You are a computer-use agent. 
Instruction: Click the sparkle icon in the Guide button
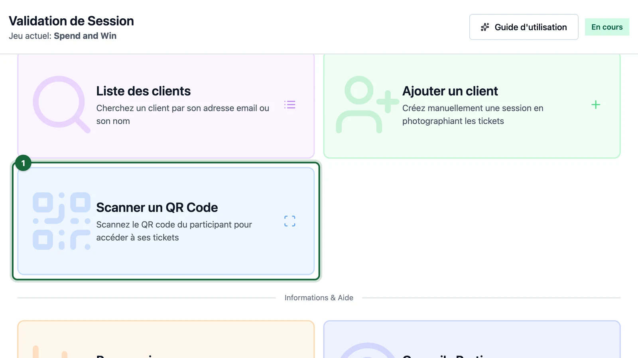[485, 27]
